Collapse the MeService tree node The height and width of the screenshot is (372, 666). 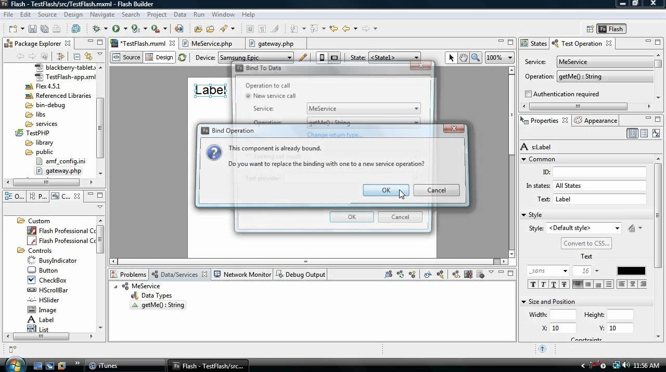click(x=116, y=286)
